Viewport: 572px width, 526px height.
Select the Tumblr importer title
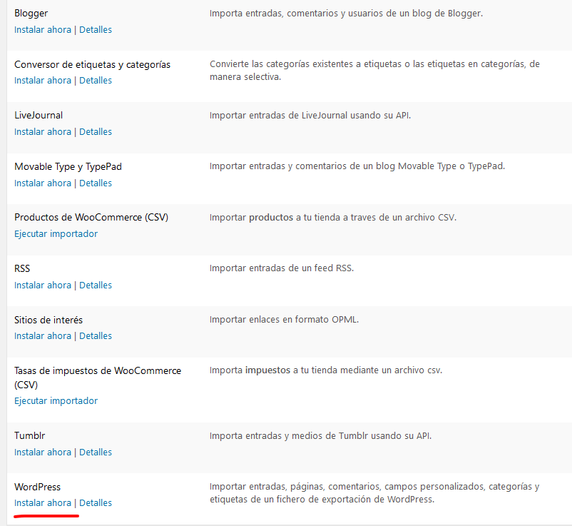click(x=29, y=436)
